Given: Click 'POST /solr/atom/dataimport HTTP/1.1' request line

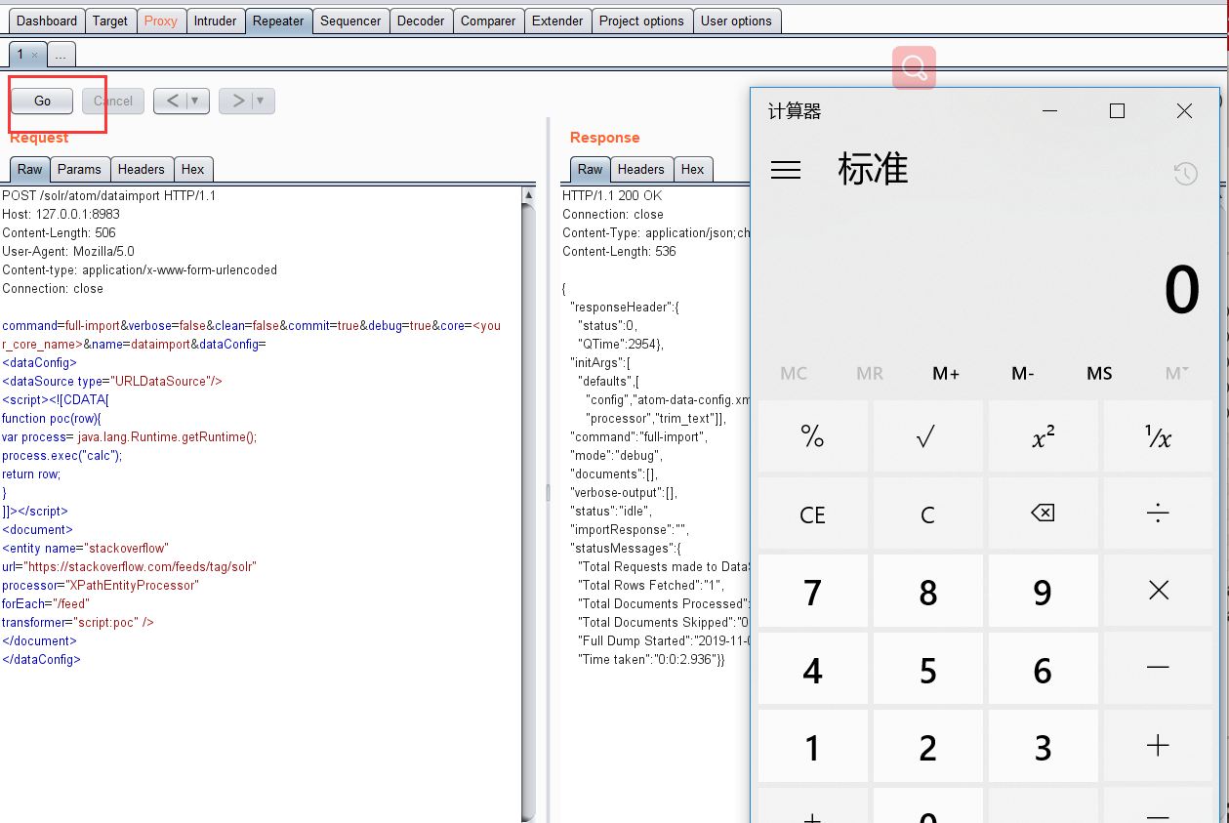Looking at the screenshot, I should tap(109, 195).
